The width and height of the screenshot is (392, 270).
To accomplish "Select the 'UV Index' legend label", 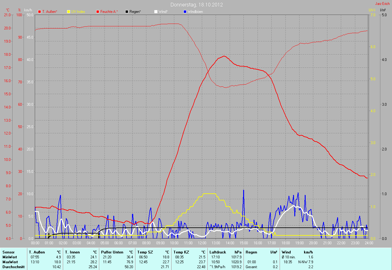I will point(78,12).
